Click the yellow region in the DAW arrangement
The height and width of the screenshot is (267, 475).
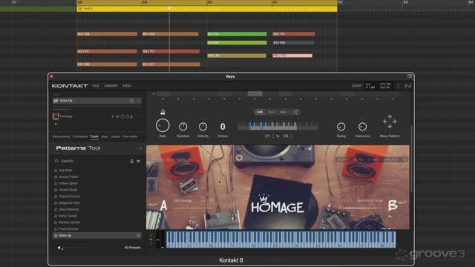[x=207, y=9]
